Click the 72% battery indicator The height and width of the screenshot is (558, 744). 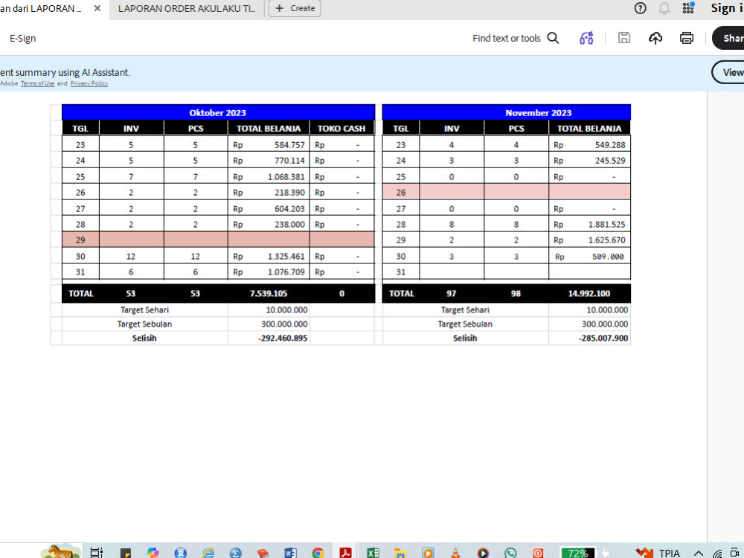click(577, 553)
